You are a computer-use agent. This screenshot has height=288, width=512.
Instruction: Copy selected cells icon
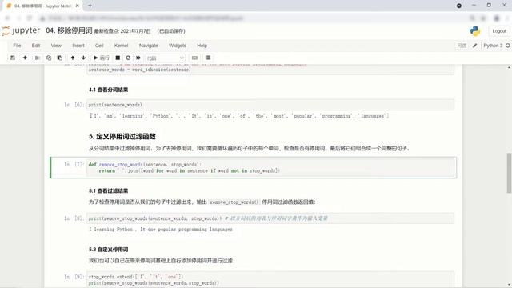[x=49, y=58]
